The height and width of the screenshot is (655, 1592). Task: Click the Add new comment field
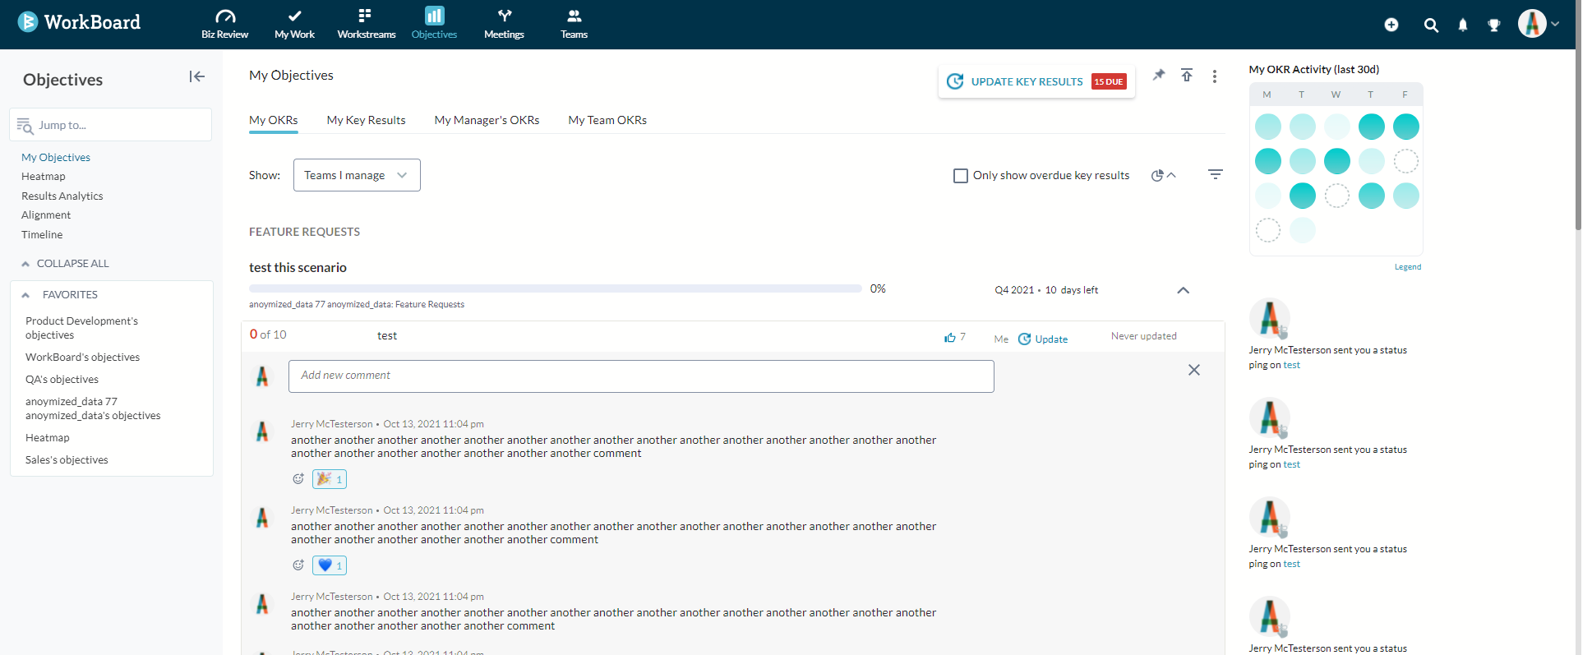tap(640, 376)
